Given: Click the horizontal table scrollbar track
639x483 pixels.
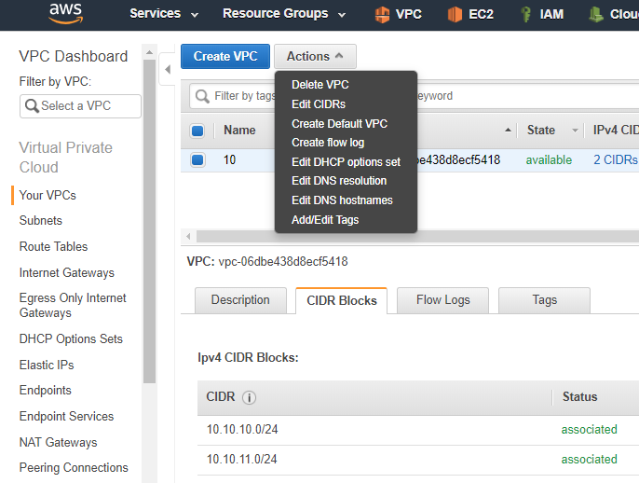Looking at the screenshot, I should click(x=415, y=236).
